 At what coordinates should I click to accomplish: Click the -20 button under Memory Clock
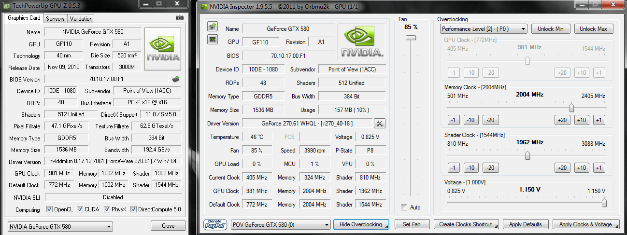[491, 120]
